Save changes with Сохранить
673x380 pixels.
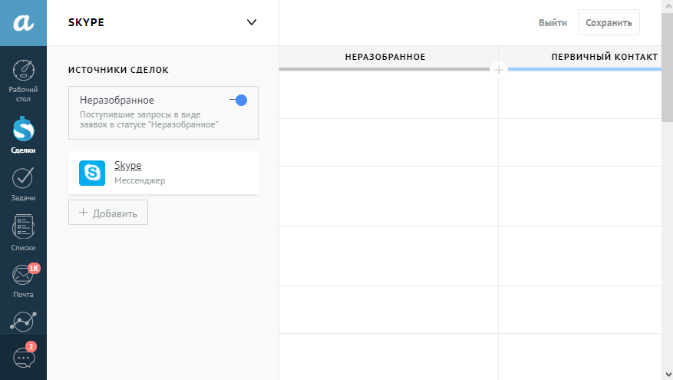coord(609,23)
